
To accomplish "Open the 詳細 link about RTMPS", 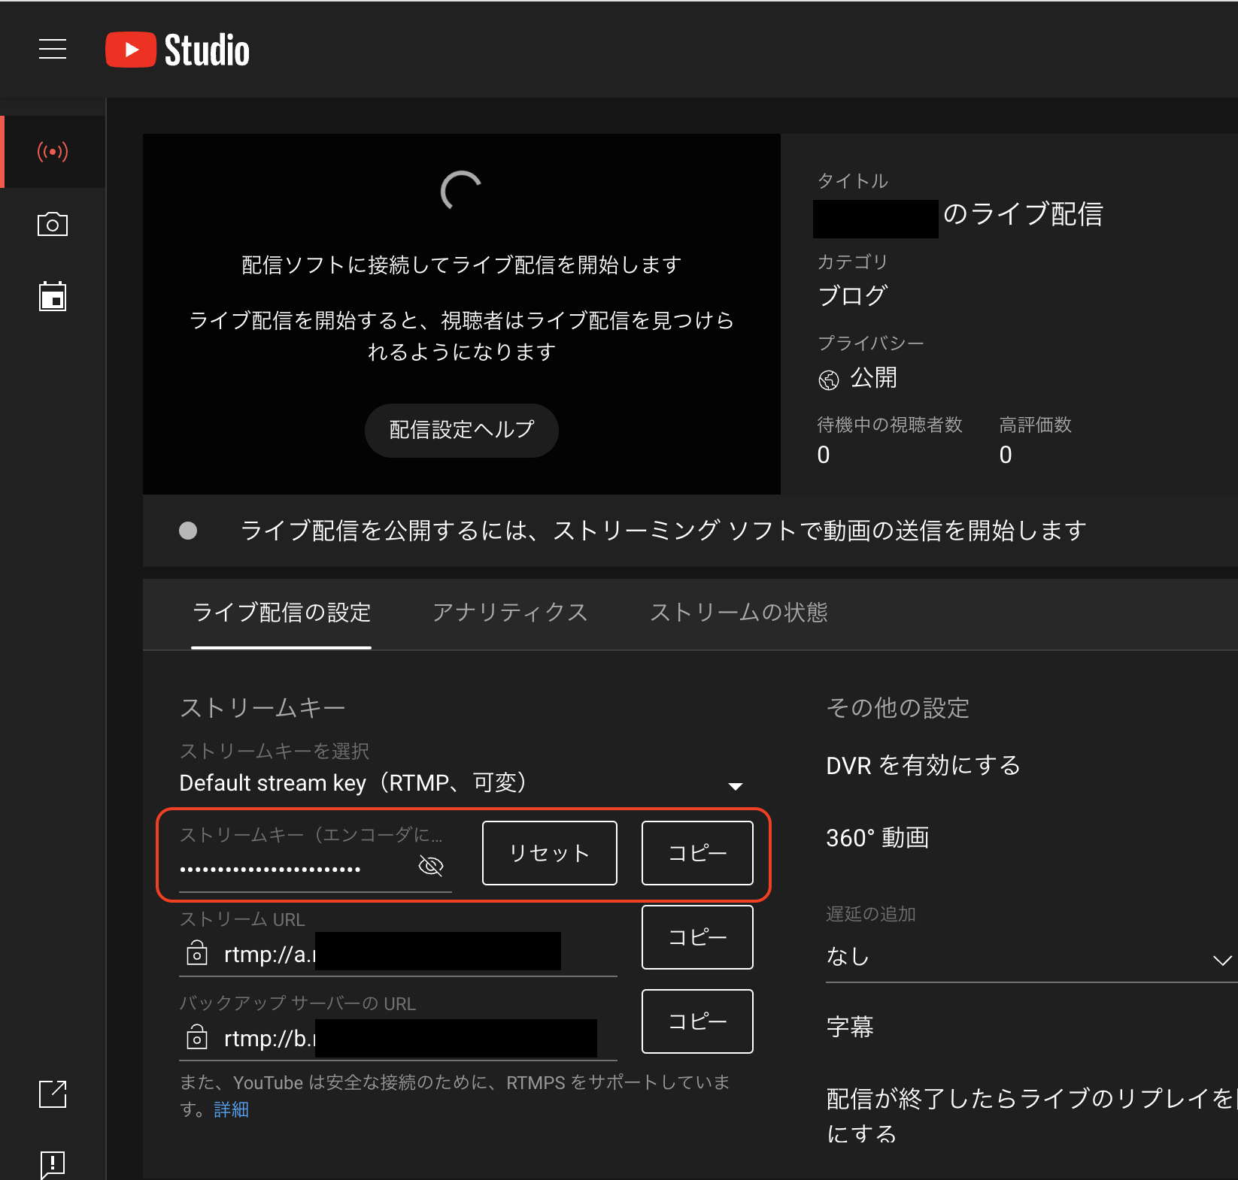I will (x=231, y=1109).
